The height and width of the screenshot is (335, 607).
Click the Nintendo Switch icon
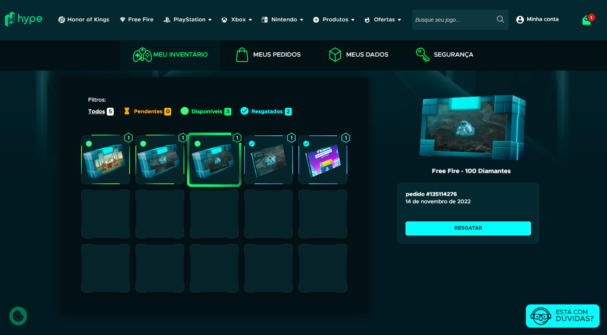point(265,20)
